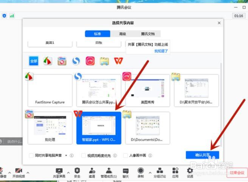Select the D:\聚丰开放平台 window thumbnail
The image size is (248, 182).
[x=197, y=90]
